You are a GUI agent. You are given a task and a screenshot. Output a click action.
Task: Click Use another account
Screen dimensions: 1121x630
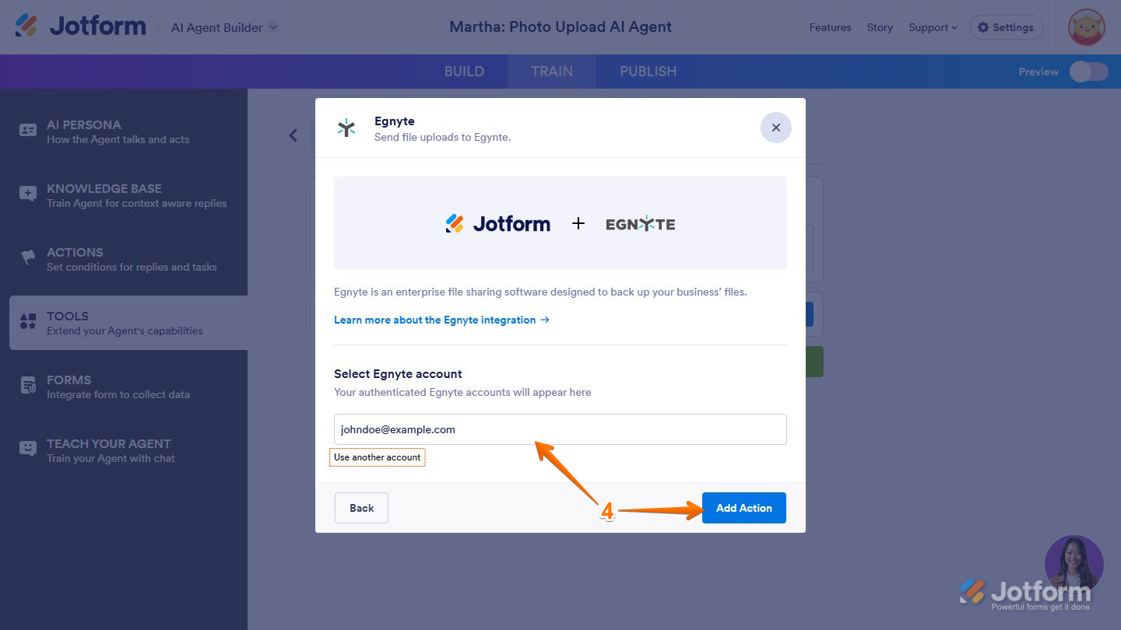378,457
